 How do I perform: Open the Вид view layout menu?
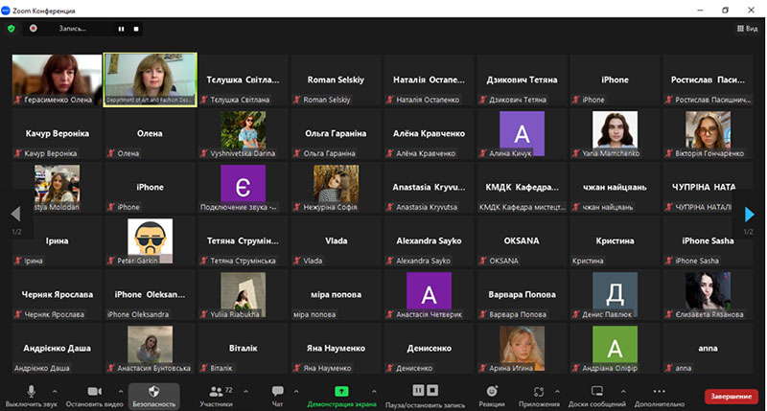[748, 29]
